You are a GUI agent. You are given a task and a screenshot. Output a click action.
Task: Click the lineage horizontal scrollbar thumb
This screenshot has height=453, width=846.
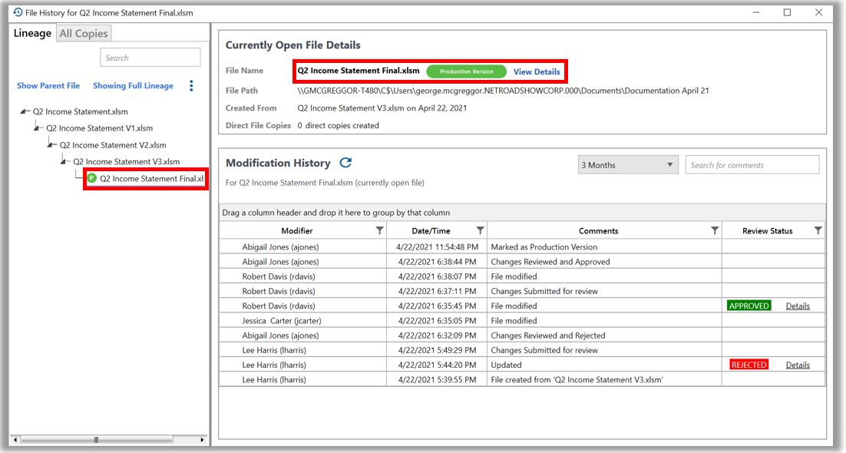tap(97, 439)
